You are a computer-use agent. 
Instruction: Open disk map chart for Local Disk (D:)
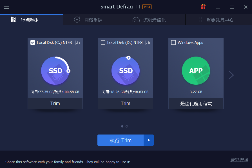point(148,43)
